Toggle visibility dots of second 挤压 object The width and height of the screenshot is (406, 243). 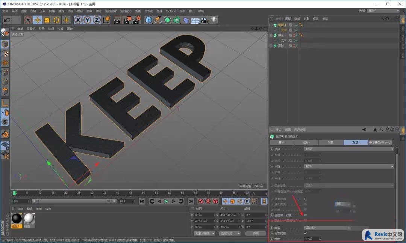click(294, 35)
